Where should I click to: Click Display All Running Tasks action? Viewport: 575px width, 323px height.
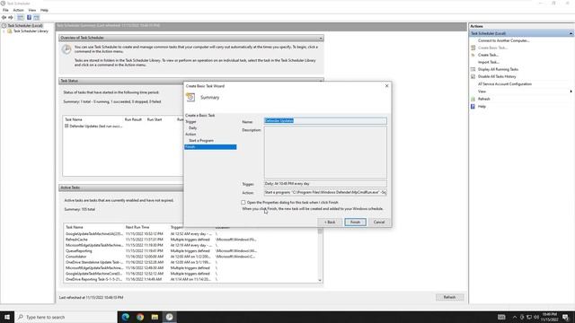(x=498, y=69)
